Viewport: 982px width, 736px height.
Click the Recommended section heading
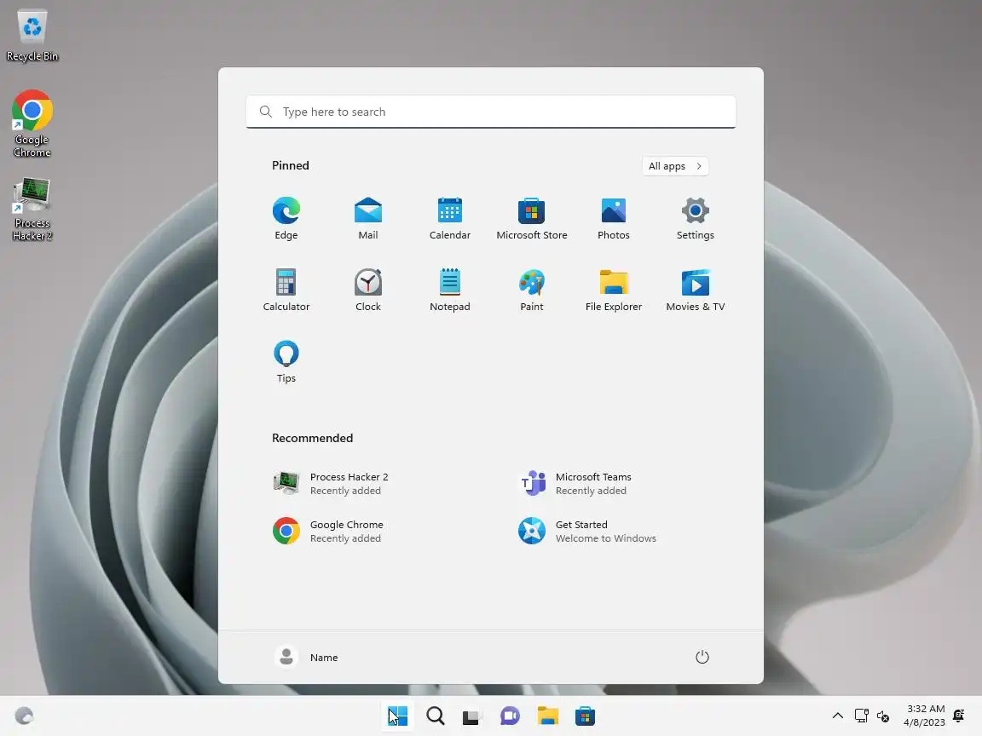pyautogui.click(x=313, y=438)
